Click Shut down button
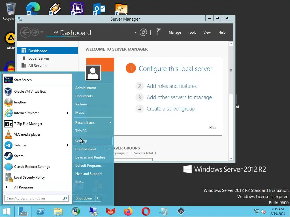 click(x=84, y=198)
